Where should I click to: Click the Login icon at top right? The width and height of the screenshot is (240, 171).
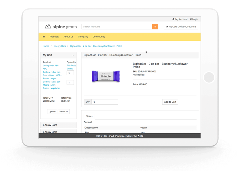tap(191, 19)
